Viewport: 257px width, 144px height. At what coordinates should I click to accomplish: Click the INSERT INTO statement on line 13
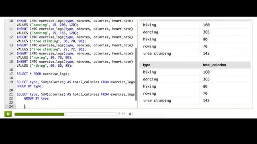pyautogui.click(x=75, y=45)
